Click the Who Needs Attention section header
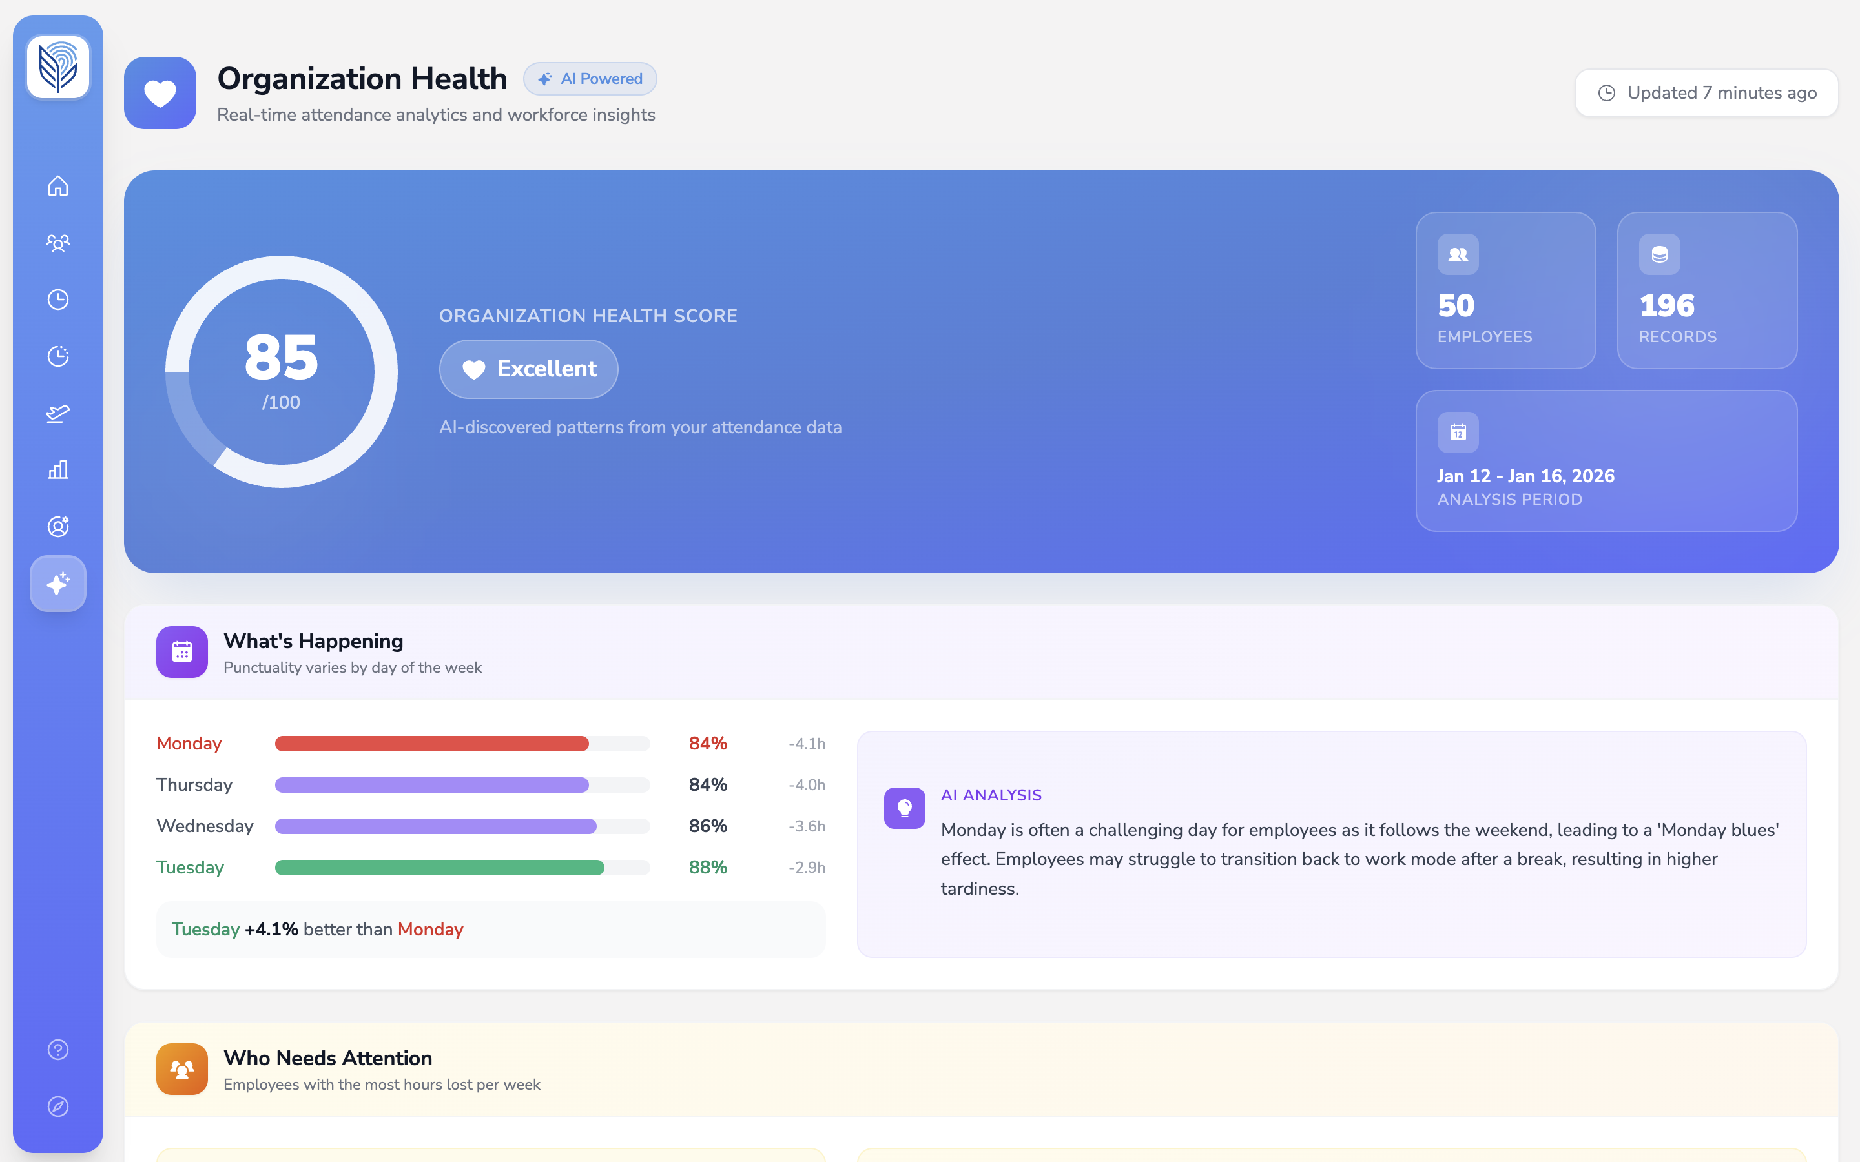Screen dimensions: 1860x1162 328,1058
